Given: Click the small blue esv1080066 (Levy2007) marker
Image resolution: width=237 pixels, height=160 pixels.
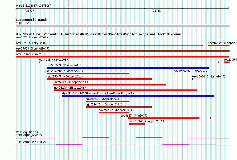Looking at the screenshot, I should [174, 73].
